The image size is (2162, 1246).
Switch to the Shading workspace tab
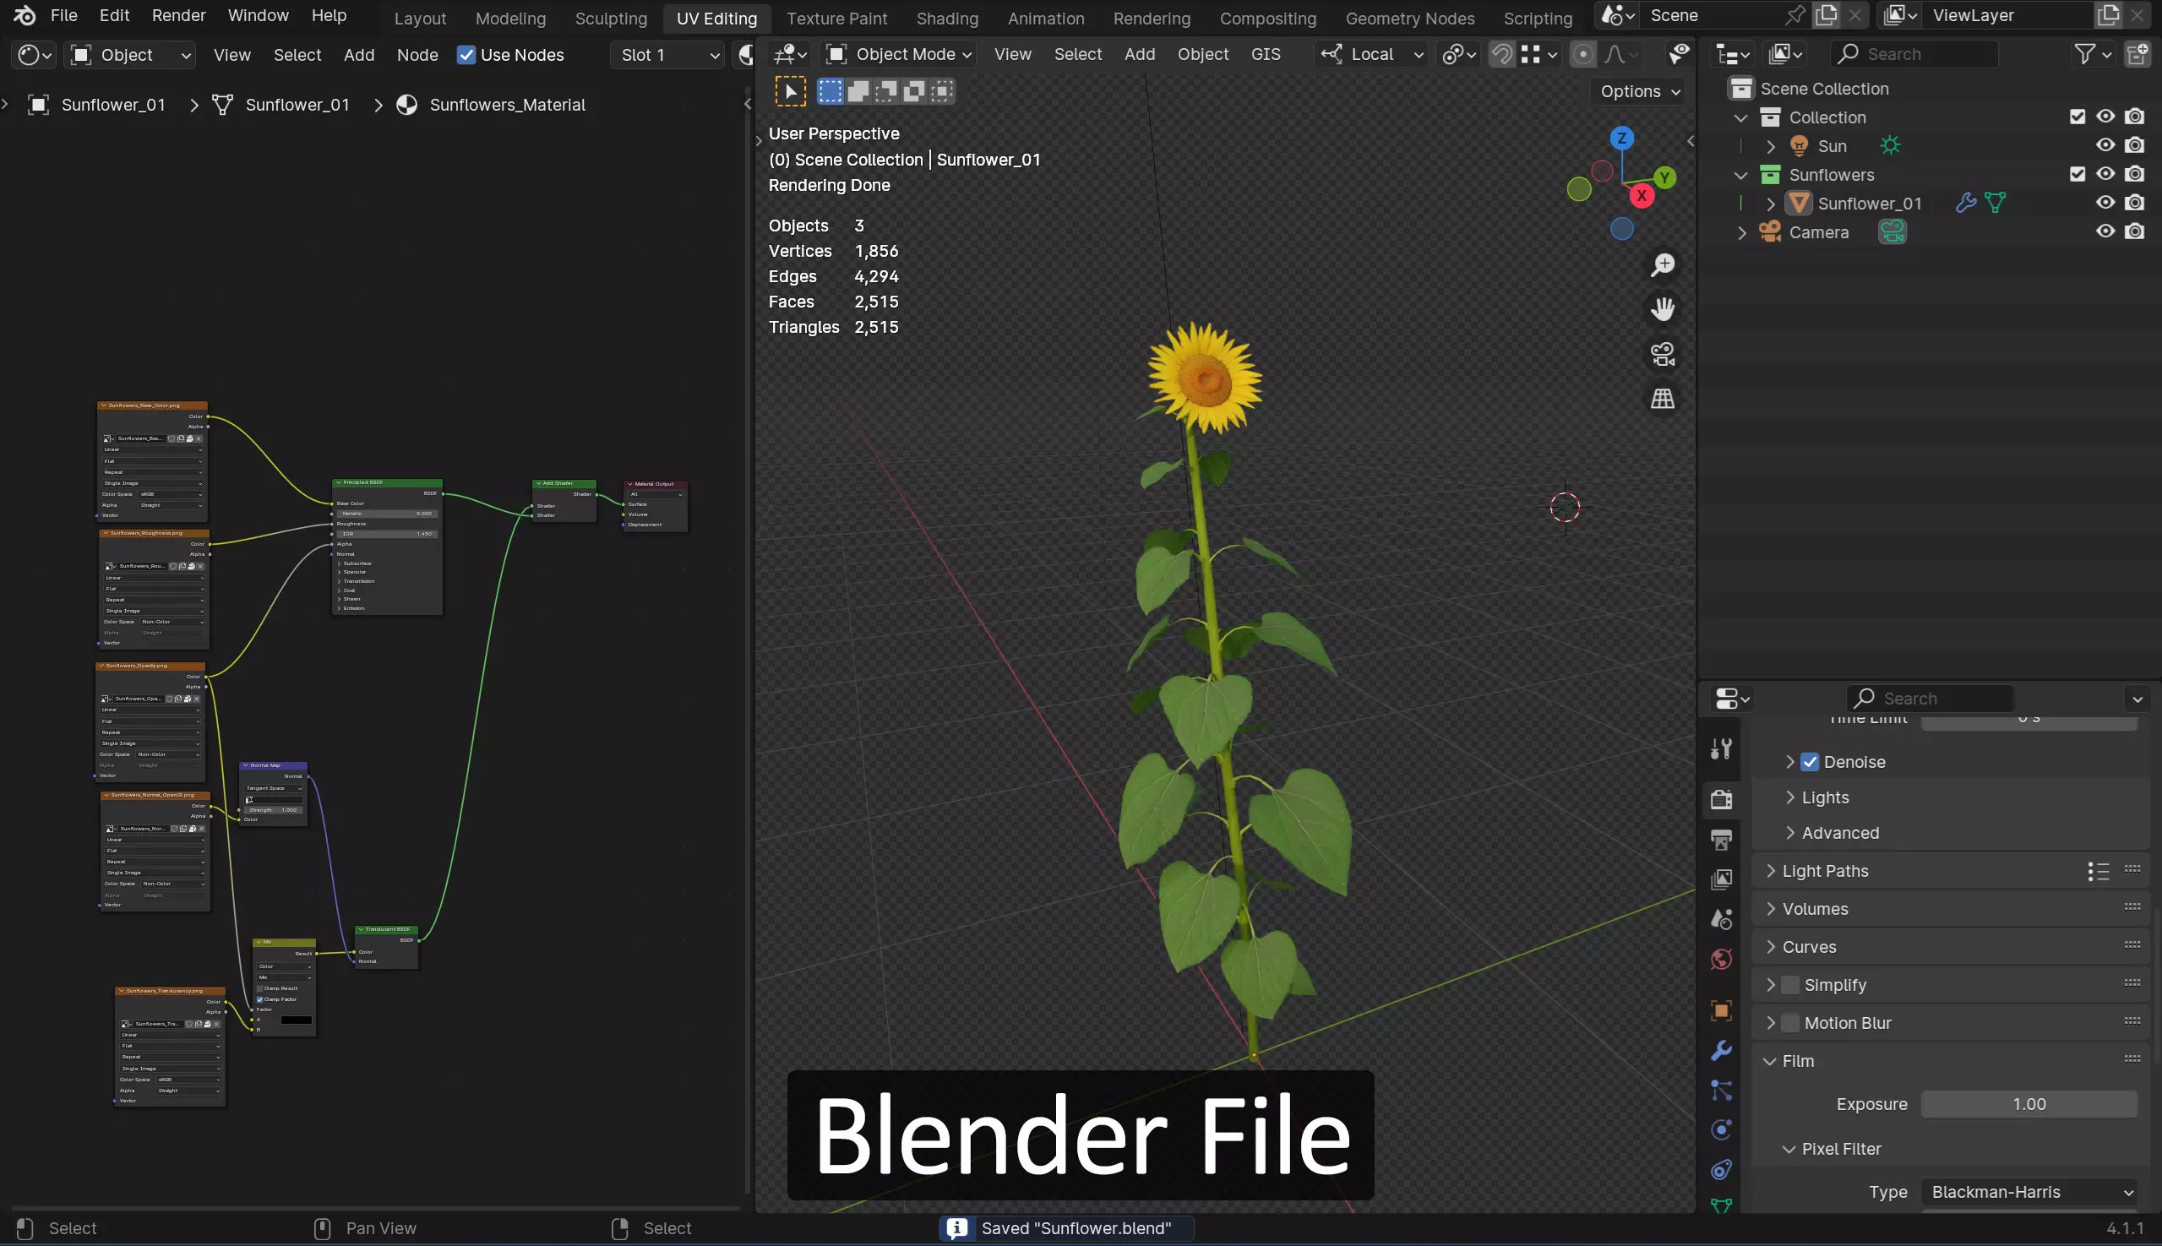[x=946, y=18]
